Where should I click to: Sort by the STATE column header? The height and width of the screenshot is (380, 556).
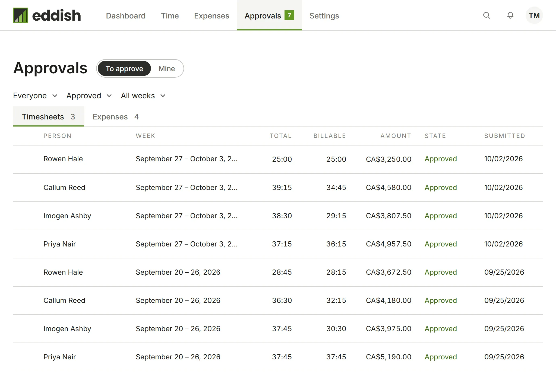[435, 136]
